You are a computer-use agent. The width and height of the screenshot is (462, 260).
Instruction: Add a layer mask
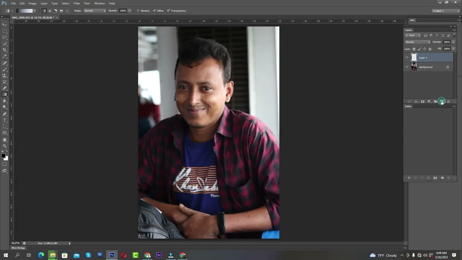[x=423, y=101]
